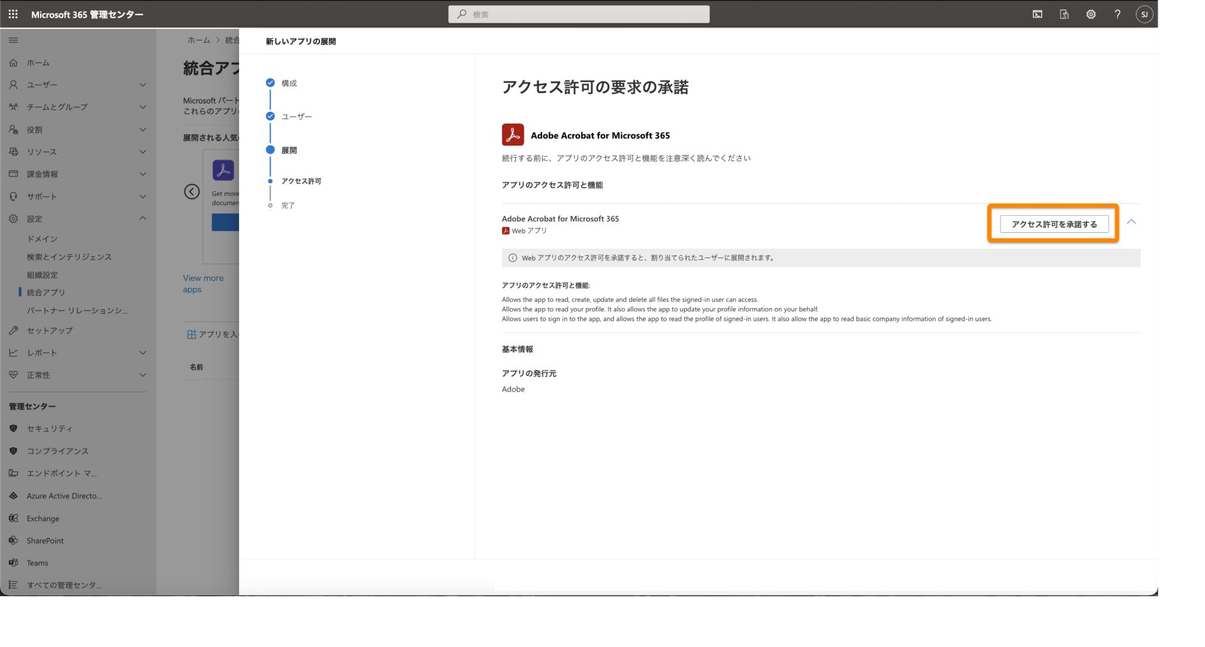Image resolution: width=1205 pixels, height=647 pixels.
Task: Click the 正常性 heart icon
Action: click(x=13, y=375)
